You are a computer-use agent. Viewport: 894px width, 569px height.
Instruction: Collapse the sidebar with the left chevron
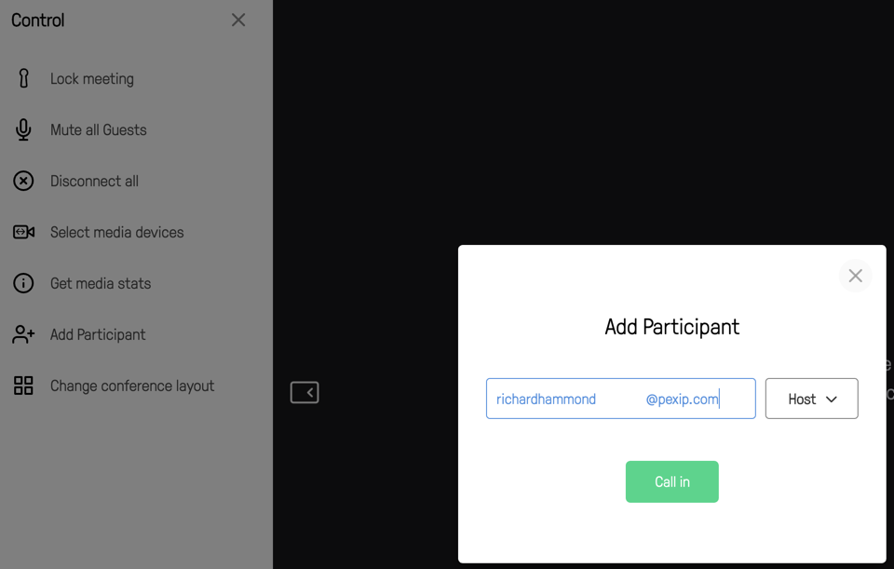click(x=305, y=393)
